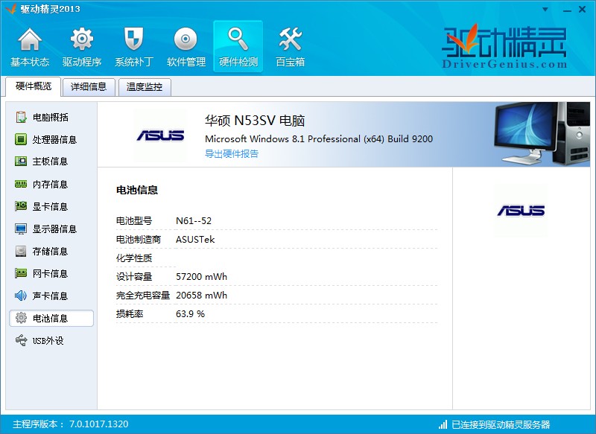
Task: Select 电池信息 in the sidebar
Action: (x=51, y=318)
